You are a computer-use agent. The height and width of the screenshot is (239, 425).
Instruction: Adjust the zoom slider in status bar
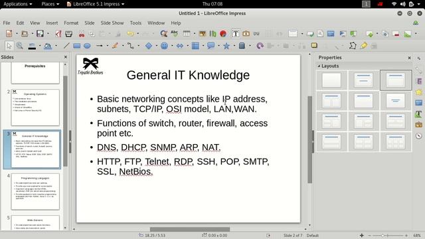(x=388, y=236)
